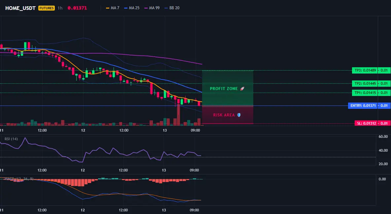Select the 1h timeframe label
This screenshot has width=391, height=214.
point(60,8)
